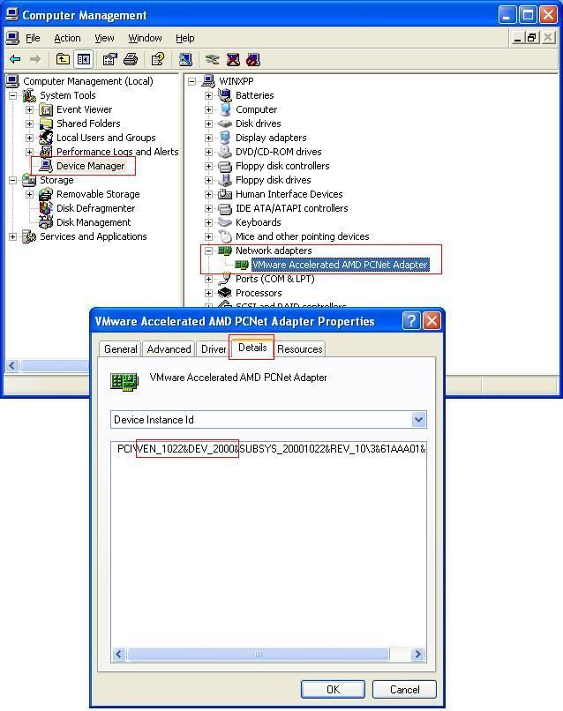Click the Back arrow toolbar icon
Screen dimensions: 563x711
[15, 59]
